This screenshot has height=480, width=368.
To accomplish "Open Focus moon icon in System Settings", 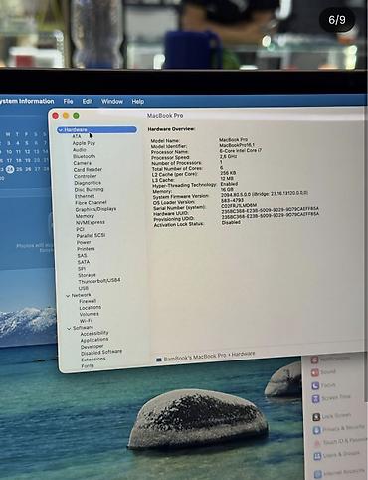I will pos(315,386).
